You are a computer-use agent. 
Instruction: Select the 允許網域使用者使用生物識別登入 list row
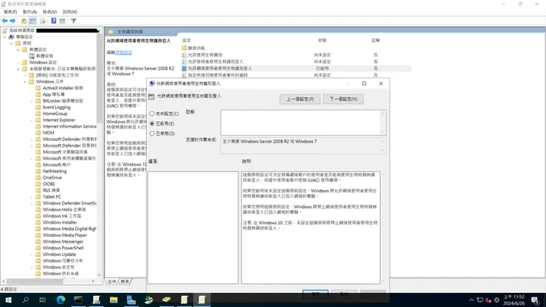296,69
